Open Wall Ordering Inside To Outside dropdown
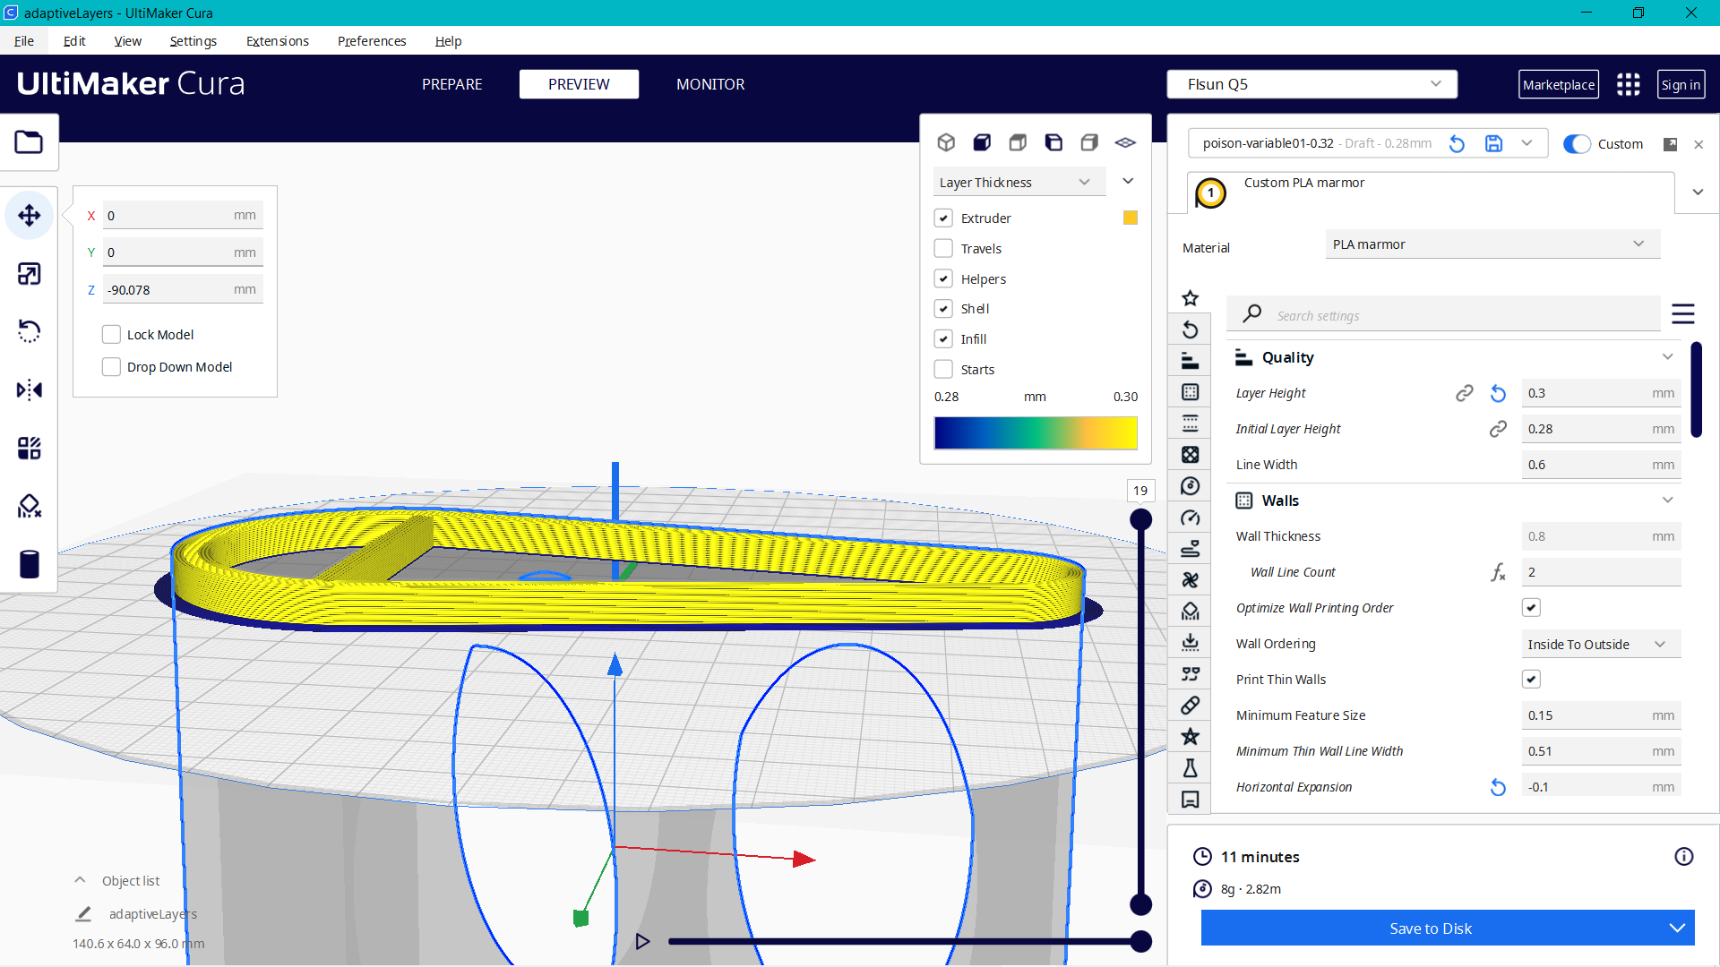The height and width of the screenshot is (967, 1720). [1601, 645]
